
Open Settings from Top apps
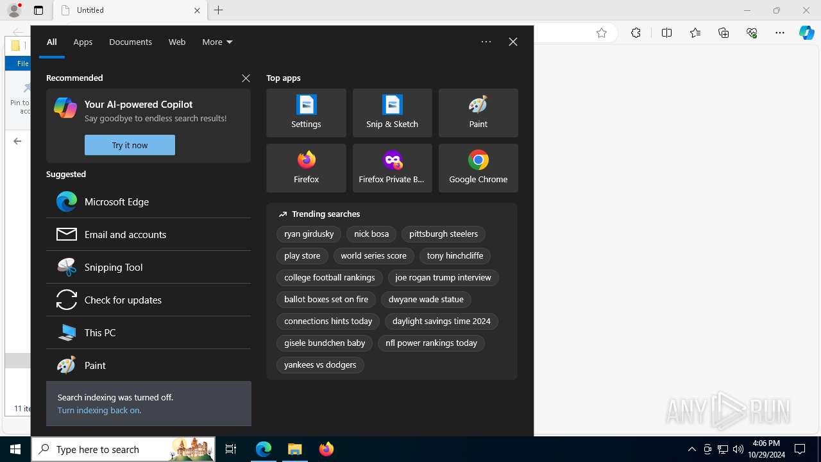(x=306, y=113)
